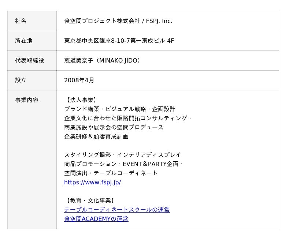Click the テーブルコーディネートスクールの運営 link

[x=117, y=210]
